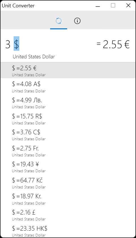Pick the $ =15.75 R$ entry
Screen dimensions: 136x238
[x=68, y=118]
